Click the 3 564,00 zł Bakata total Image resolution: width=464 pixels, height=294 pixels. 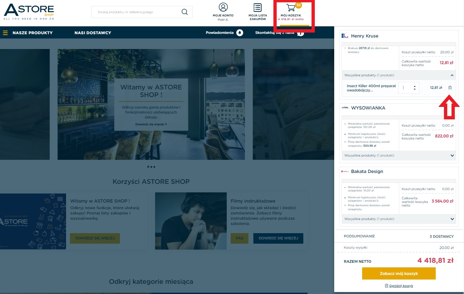[442, 201]
